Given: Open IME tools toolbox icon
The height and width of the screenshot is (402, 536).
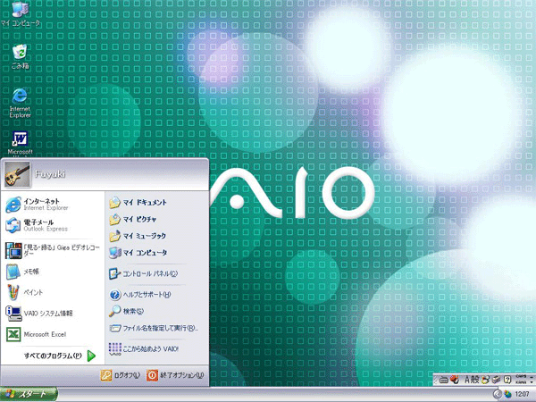Looking at the screenshot, I should (x=497, y=380).
